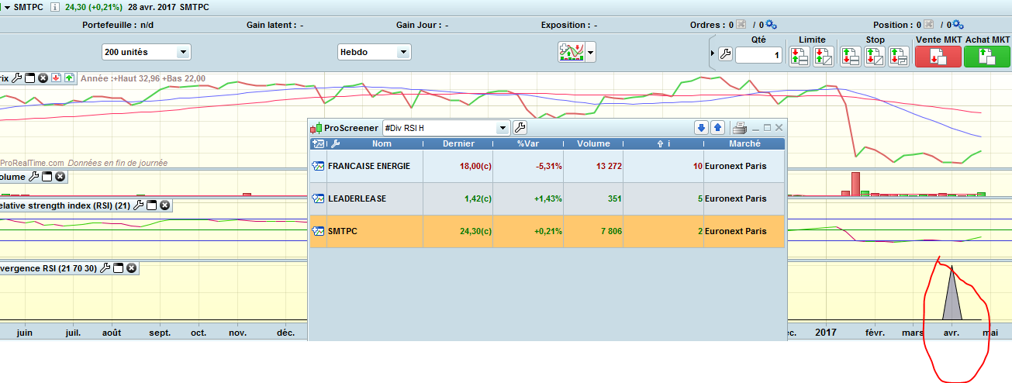This screenshot has height=383, width=1012.
Task: Go to previous result with blue up arrow
Action: [717, 128]
